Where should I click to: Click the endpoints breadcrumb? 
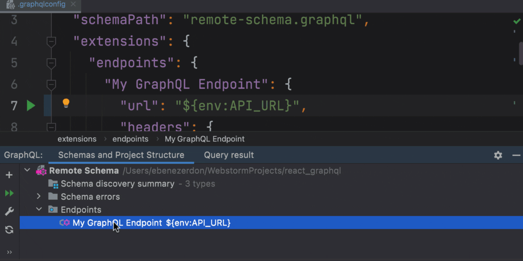click(130, 139)
